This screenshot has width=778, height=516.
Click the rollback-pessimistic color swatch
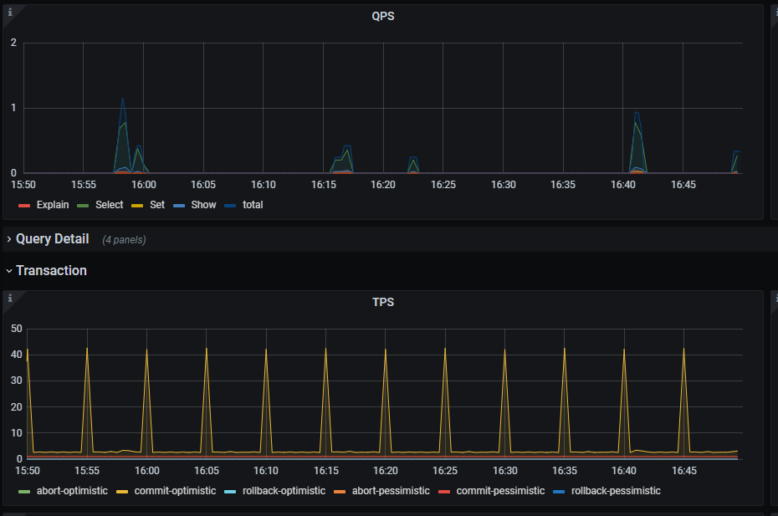pyautogui.click(x=560, y=491)
